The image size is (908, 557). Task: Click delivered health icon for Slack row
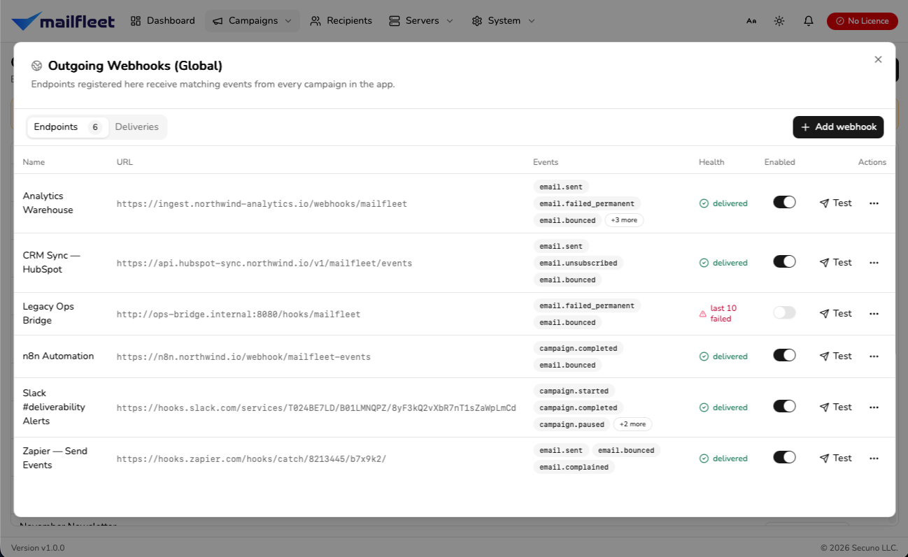[704, 407]
